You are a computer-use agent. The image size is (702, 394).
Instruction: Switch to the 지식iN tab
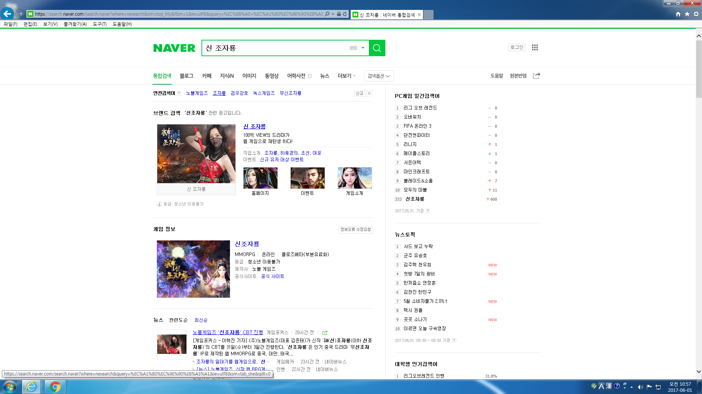coord(227,76)
